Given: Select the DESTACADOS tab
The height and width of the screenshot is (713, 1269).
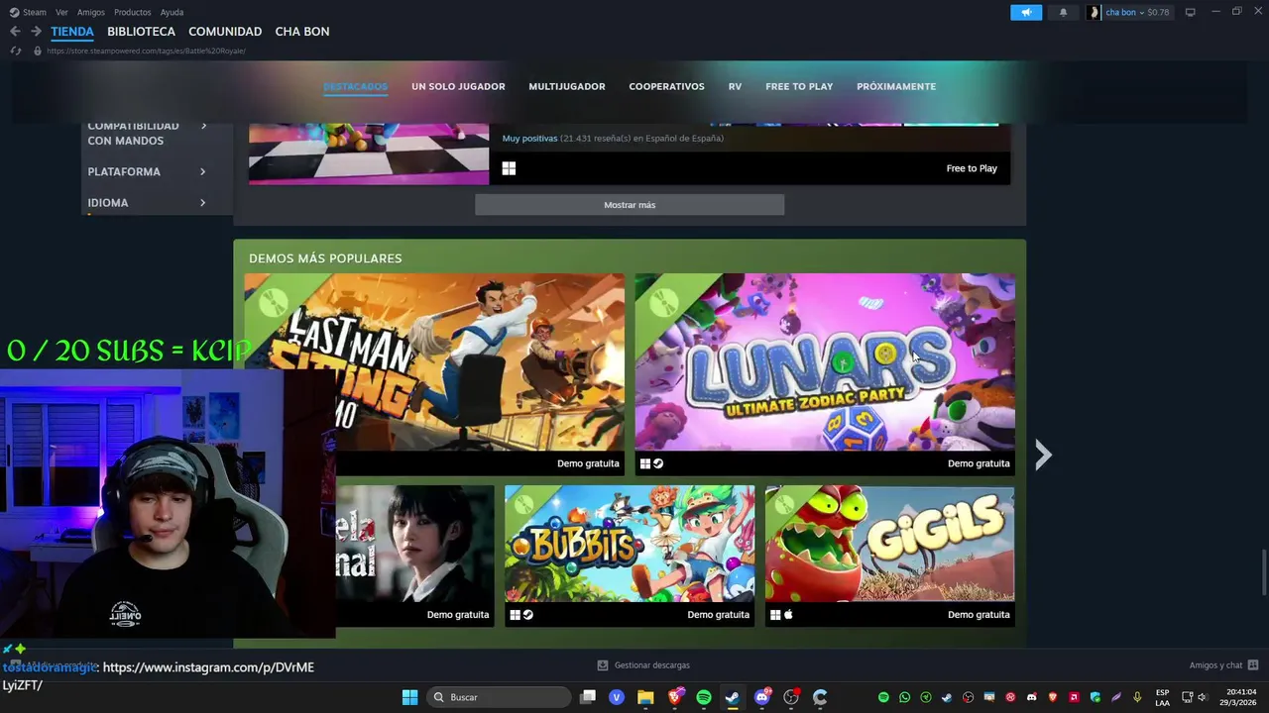Looking at the screenshot, I should coord(355,86).
